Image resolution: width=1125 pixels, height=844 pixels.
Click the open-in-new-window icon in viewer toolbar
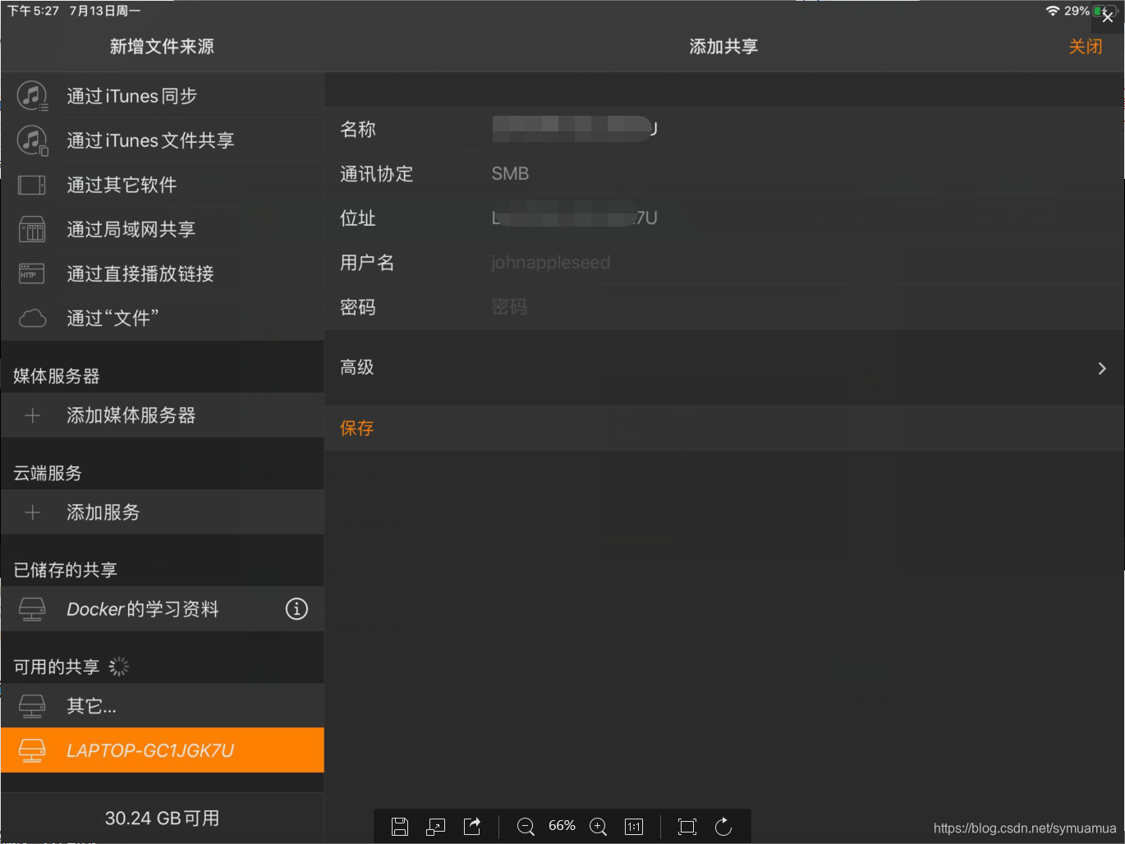point(435,827)
